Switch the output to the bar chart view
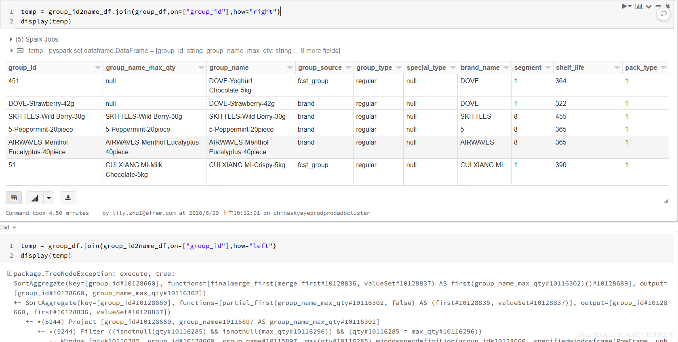 point(35,198)
